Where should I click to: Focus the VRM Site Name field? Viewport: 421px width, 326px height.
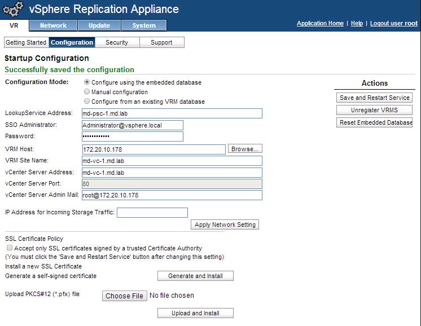pyautogui.click(x=172, y=161)
